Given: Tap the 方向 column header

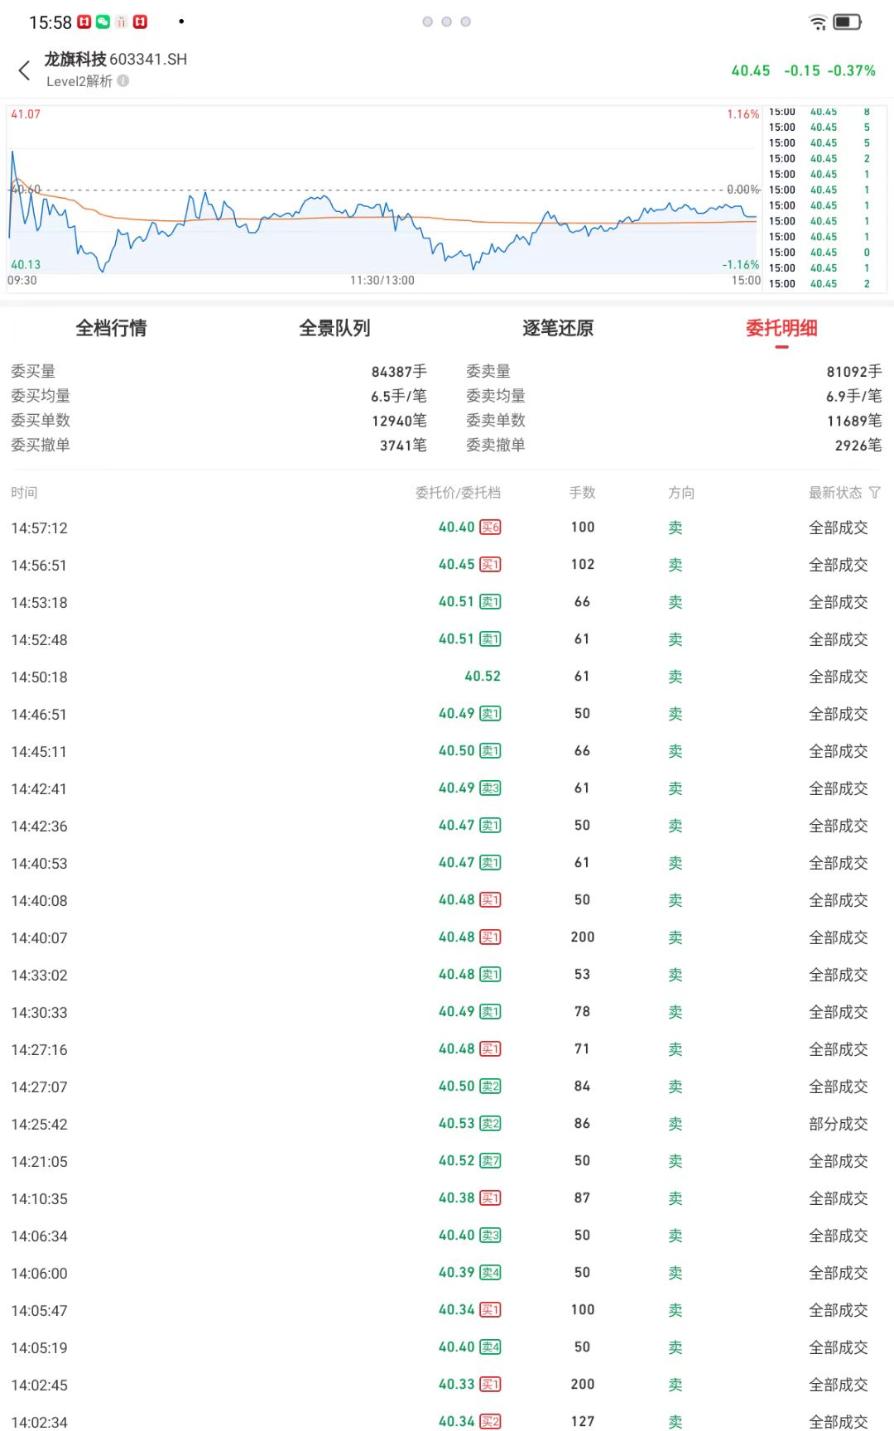Looking at the screenshot, I should point(681,493).
